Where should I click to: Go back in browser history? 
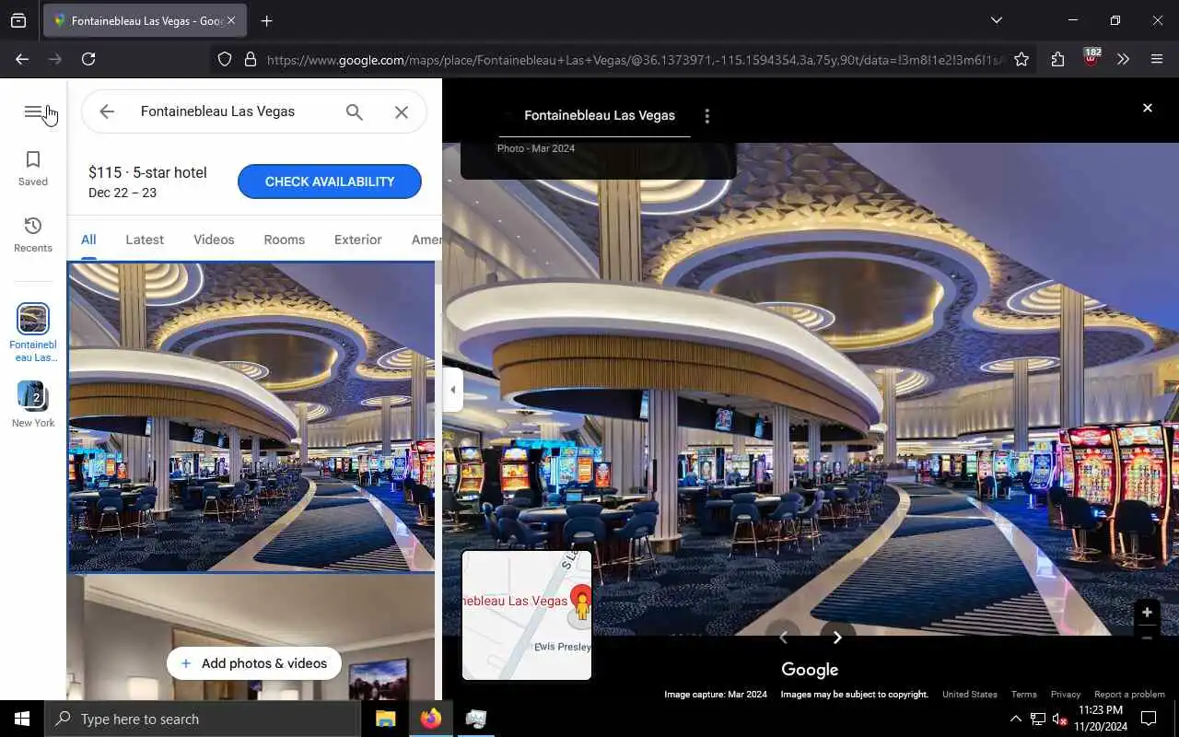22,59
